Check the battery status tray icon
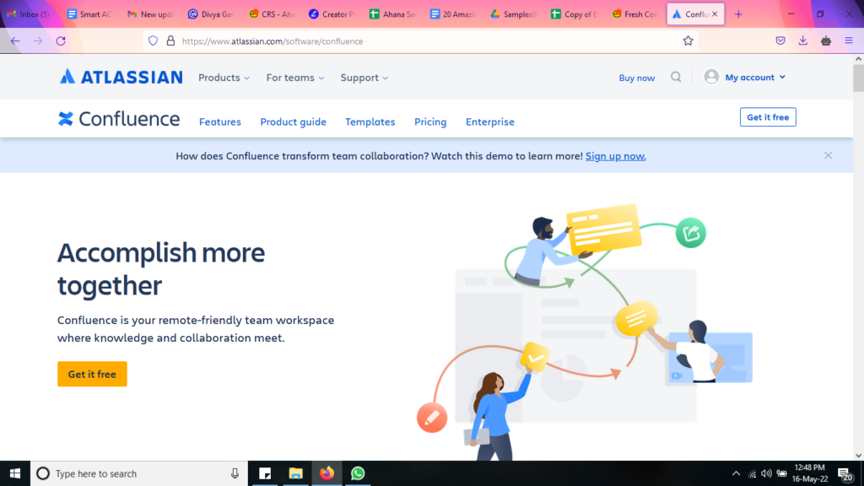Image resolution: width=864 pixels, height=486 pixels. click(x=781, y=474)
